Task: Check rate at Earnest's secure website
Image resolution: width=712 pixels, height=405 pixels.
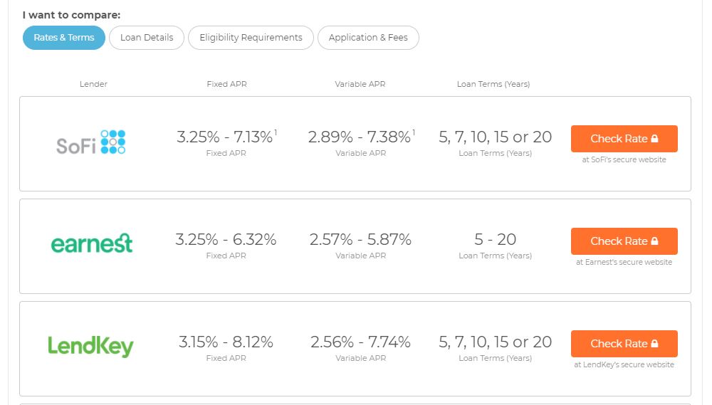Action: point(624,241)
